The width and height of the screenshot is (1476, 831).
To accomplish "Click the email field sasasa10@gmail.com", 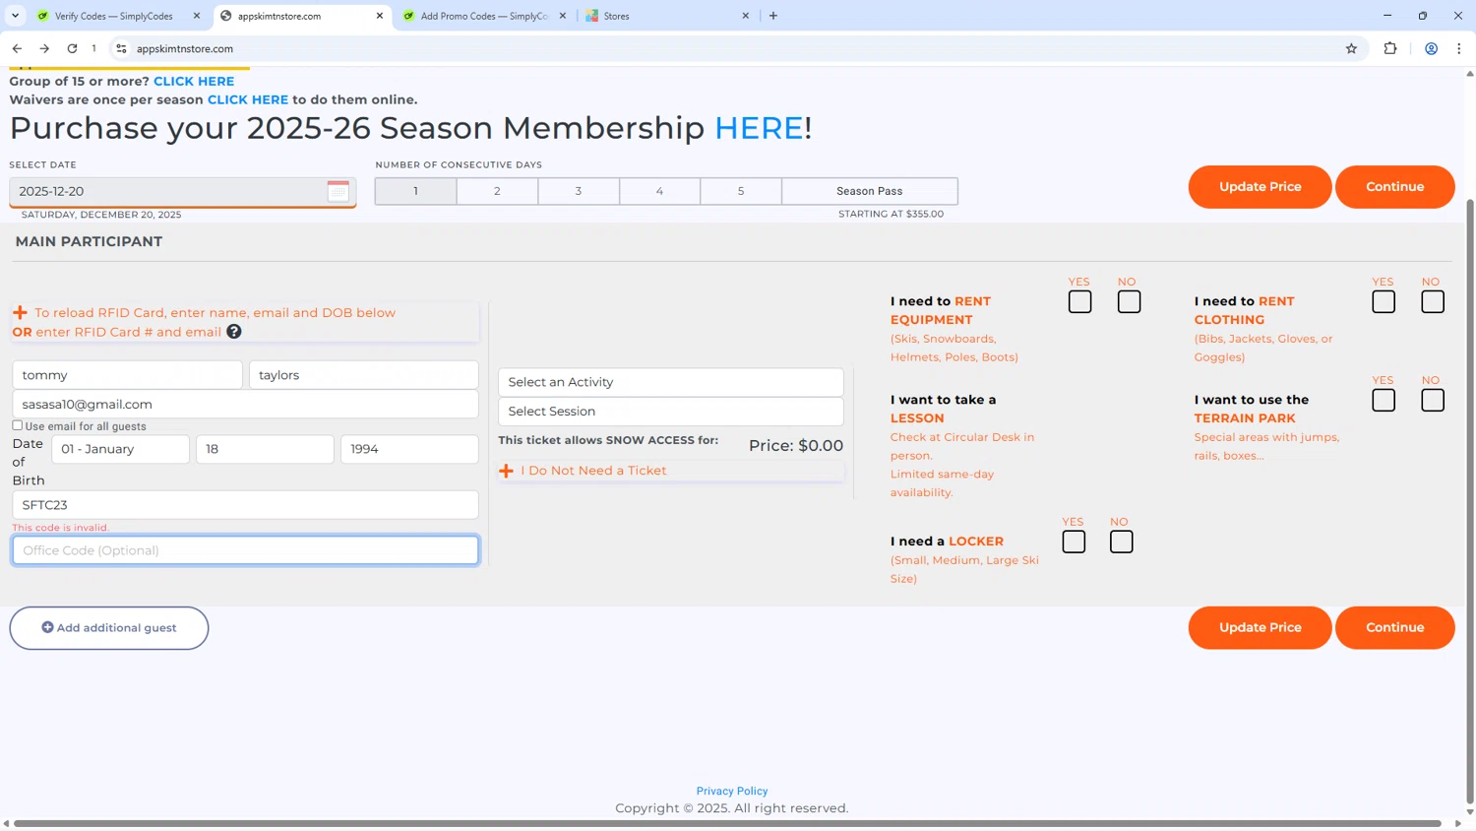I will pyautogui.click(x=245, y=404).
